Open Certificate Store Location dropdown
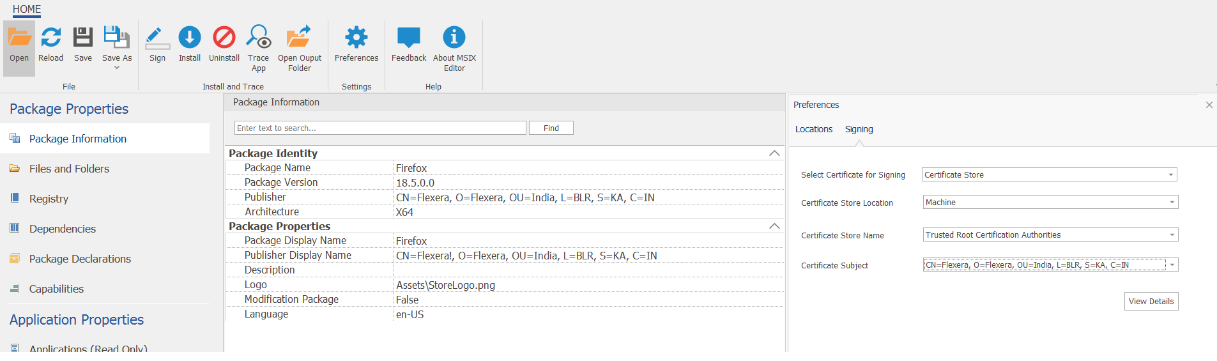This screenshot has height=361, width=1217. pyautogui.click(x=1172, y=202)
